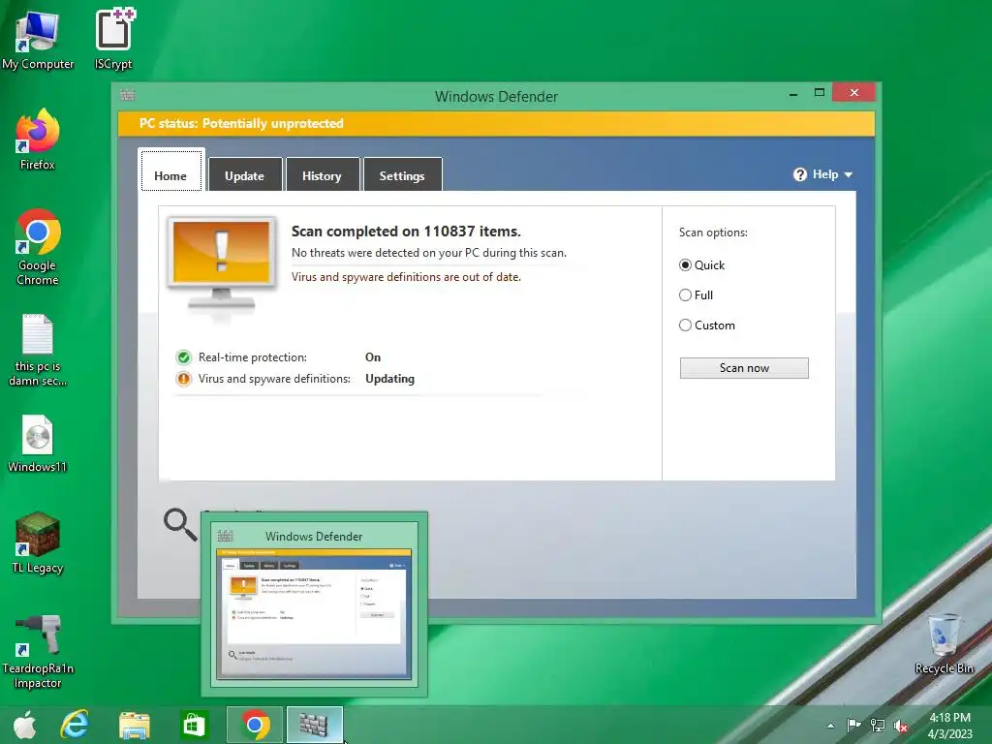Open the Settings tab
Screen dimensions: 992x744
tap(402, 174)
